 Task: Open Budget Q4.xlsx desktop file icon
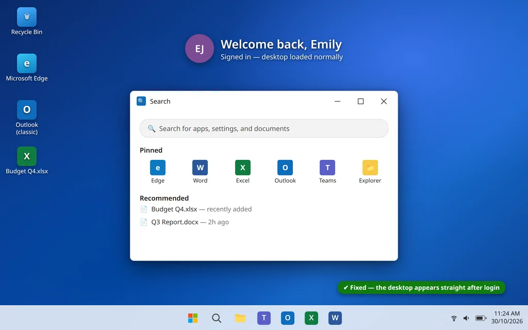coord(27,161)
